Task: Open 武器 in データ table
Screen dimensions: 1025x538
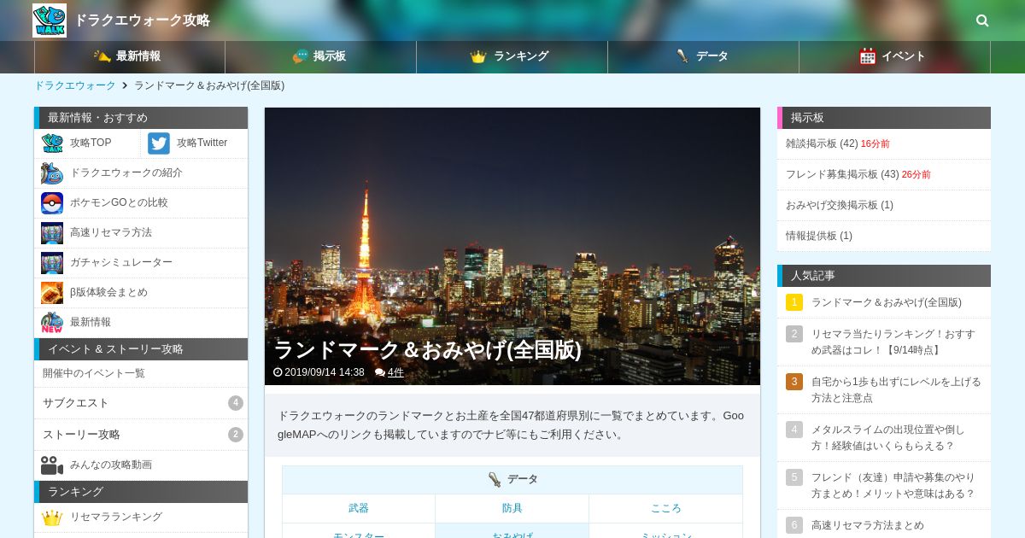Action: pos(359,508)
